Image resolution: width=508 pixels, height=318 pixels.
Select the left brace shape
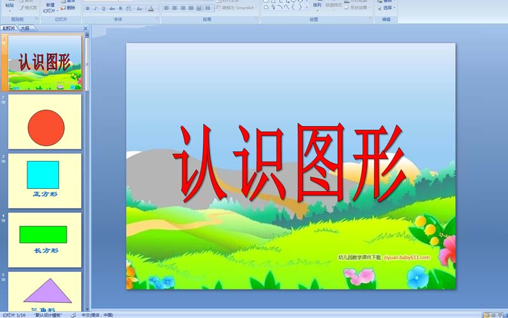[293, 7]
